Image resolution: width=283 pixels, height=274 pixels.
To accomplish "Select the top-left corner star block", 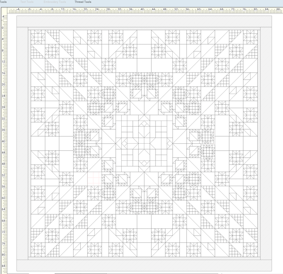I will [x=38, y=37].
